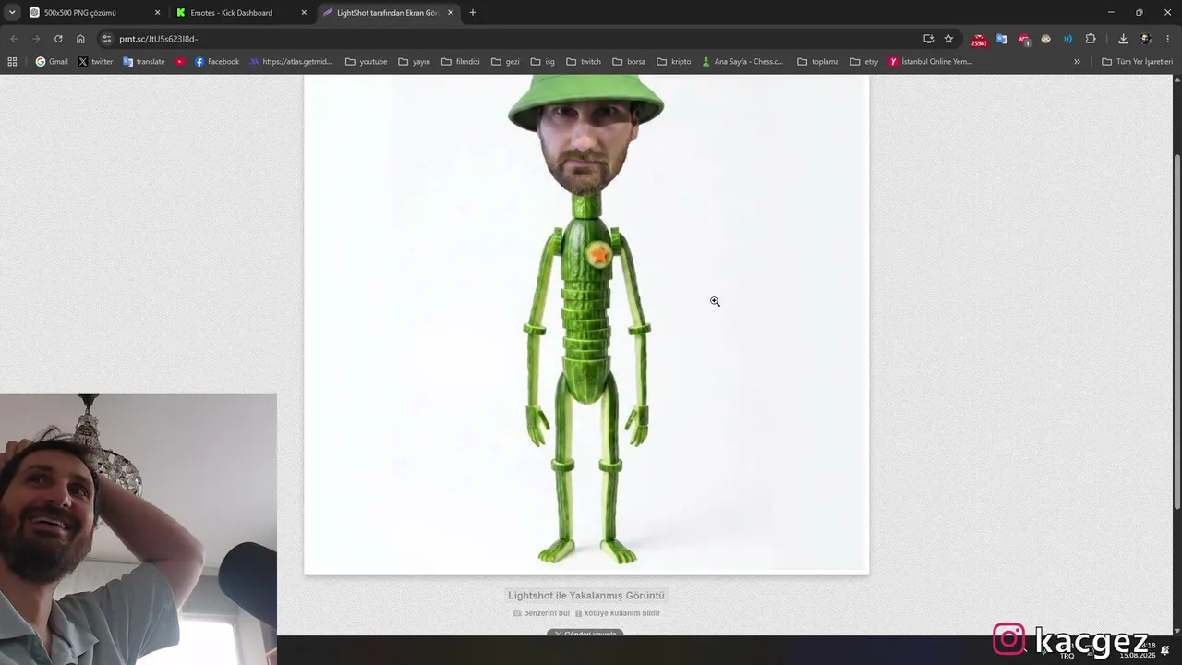Focus the address bar with prnt.sc URL
The image size is (1182, 665).
point(517,39)
